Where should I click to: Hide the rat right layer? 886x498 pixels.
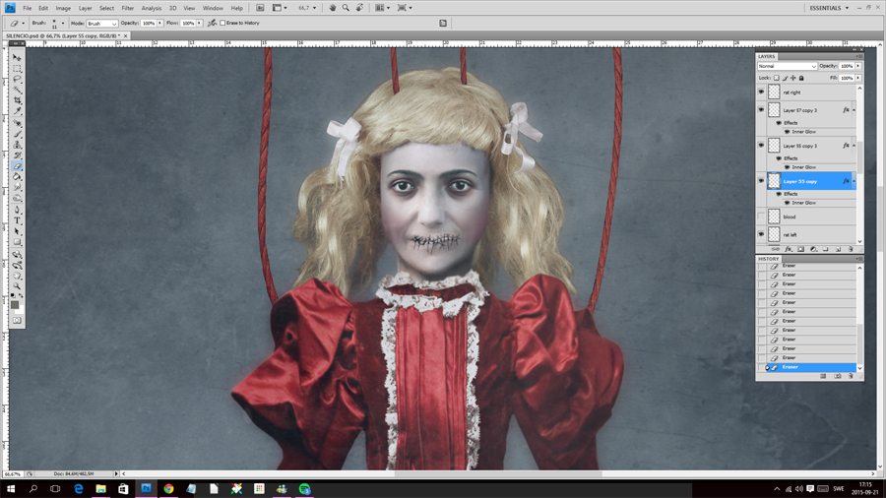[761, 93]
